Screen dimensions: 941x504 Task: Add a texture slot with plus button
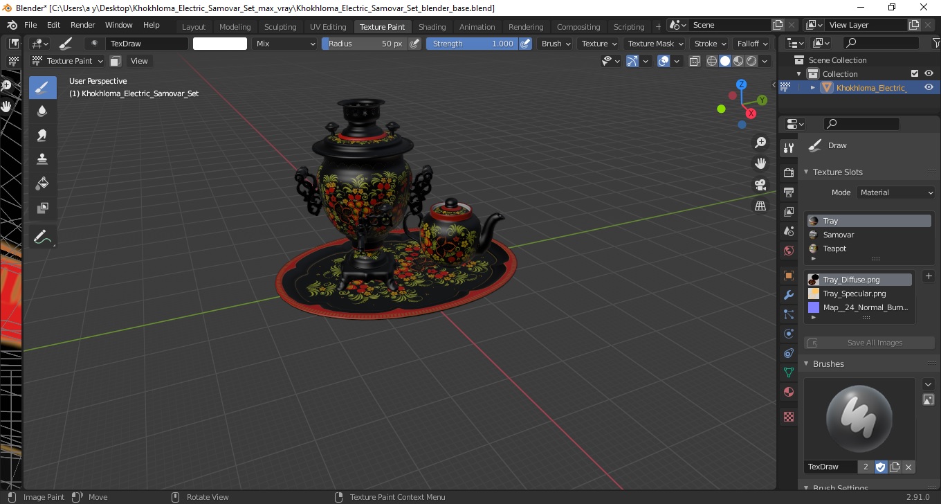click(929, 276)
